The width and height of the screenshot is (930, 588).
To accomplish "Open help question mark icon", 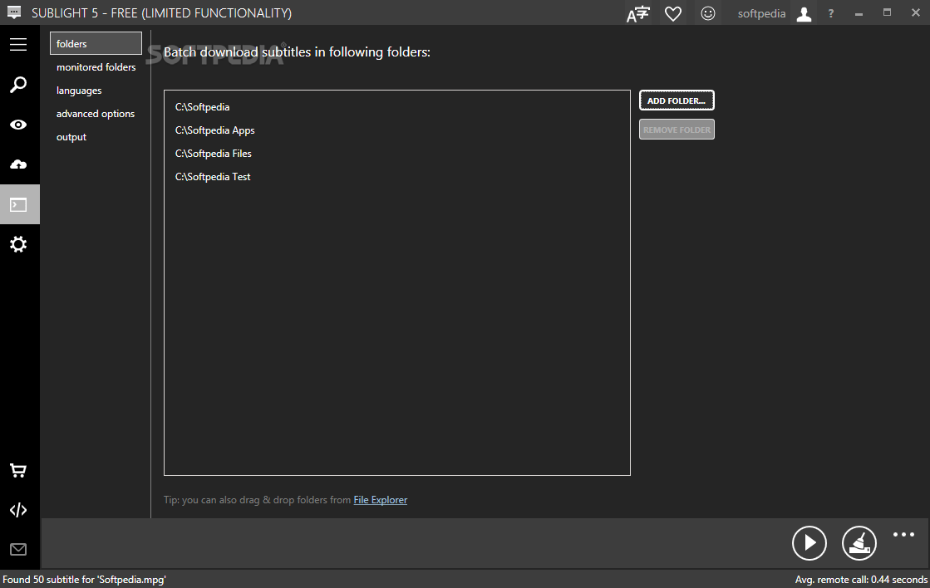I will [x=831, y=13].
